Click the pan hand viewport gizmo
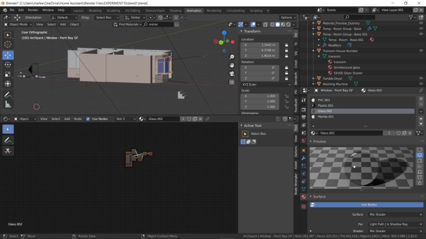This screenshot has height=239, width=426. (x=232, y=65)
